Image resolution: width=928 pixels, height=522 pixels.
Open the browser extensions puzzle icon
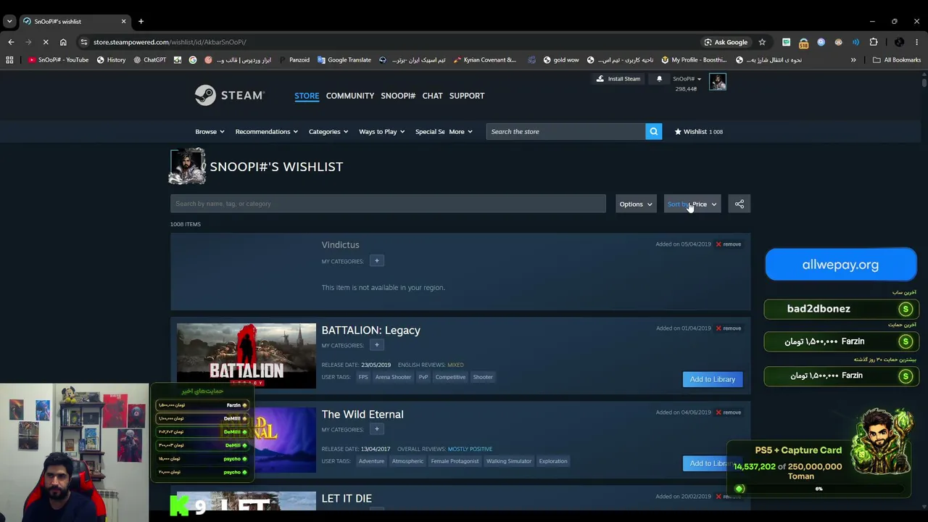tap(874, 42)
